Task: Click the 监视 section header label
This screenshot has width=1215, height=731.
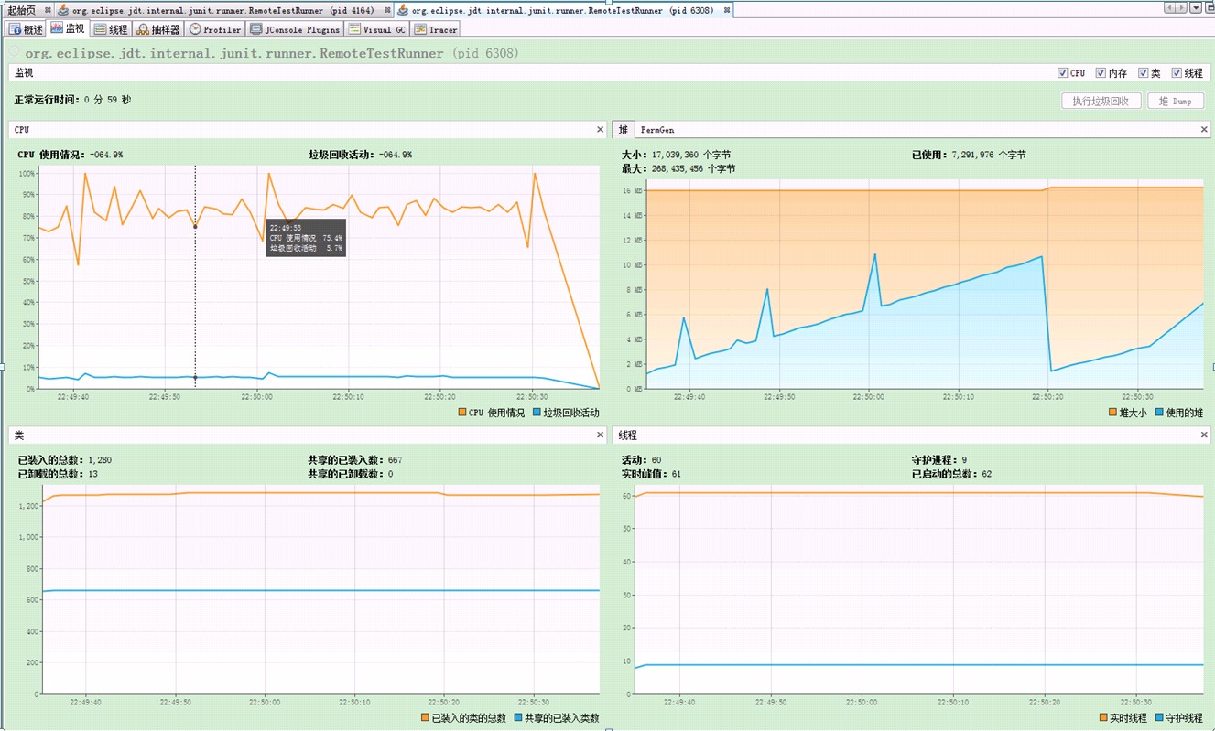Action: (x=24, y=72)
